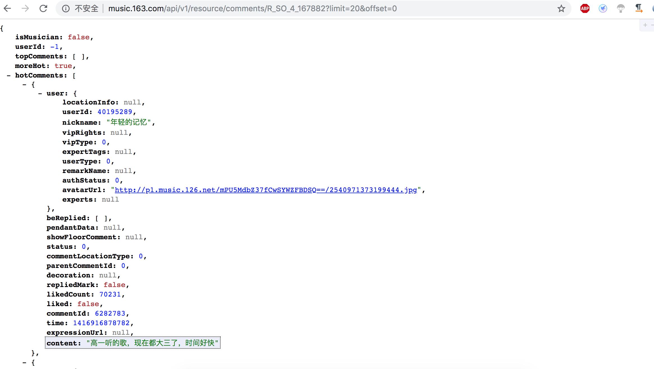This screenshot has width=654, height=369.
Task: Open the paragraph arrow extension icon
Action: pos(639,8)
